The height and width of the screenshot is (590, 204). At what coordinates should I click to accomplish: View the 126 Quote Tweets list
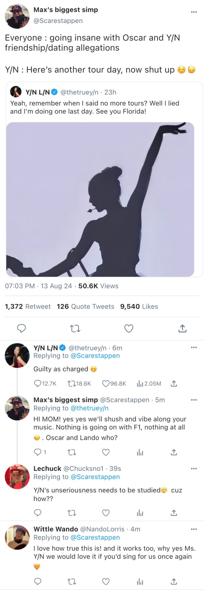click(85, 306)
